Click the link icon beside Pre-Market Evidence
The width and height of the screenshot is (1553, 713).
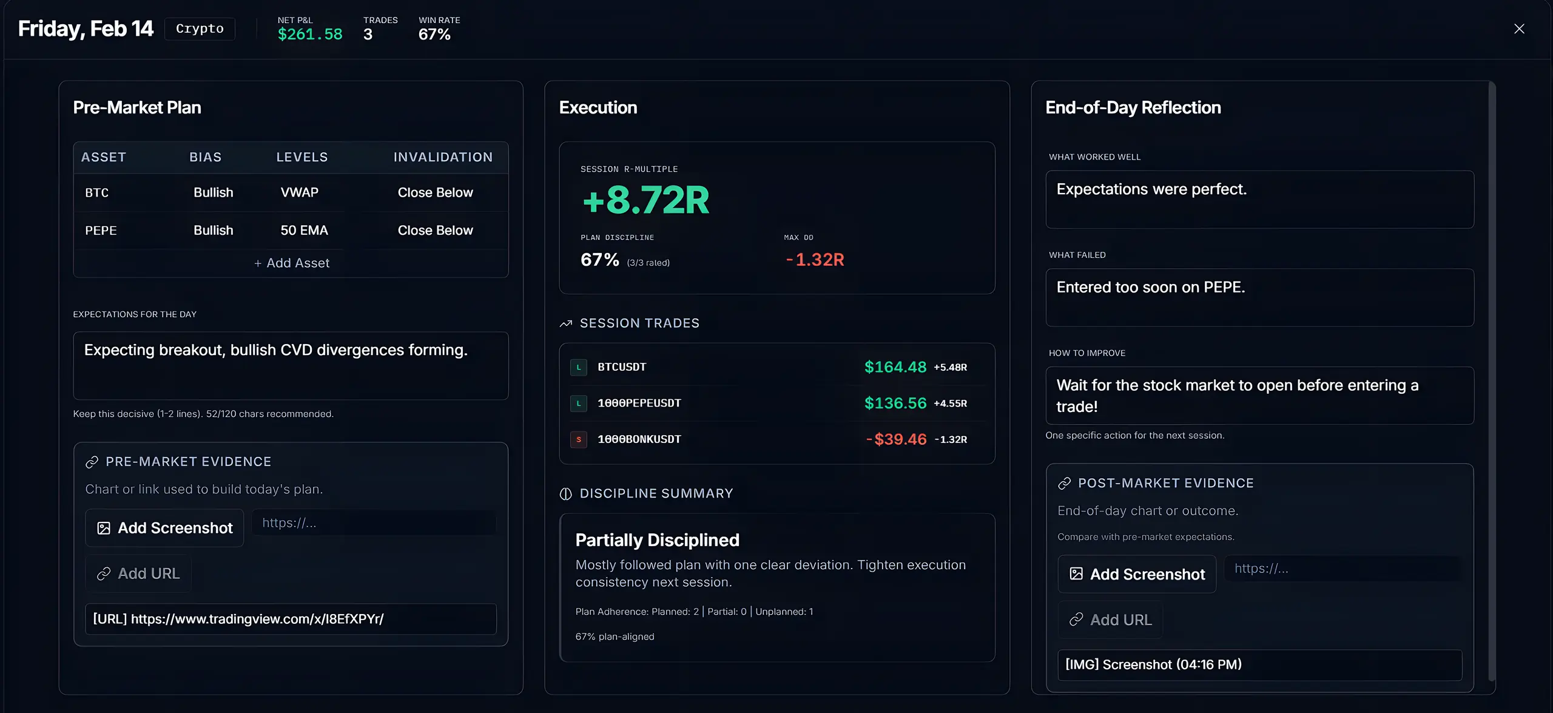pyautogui.click(x=92, y=462)
